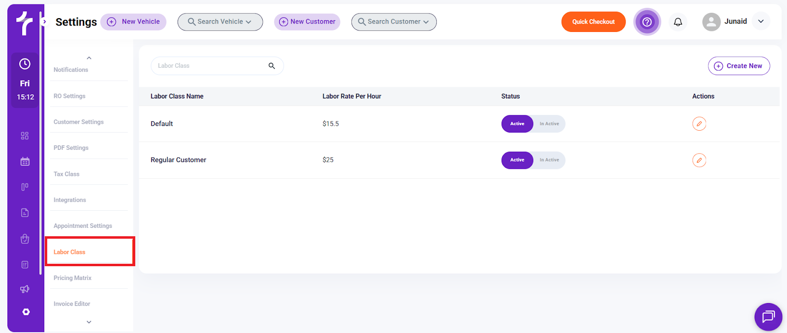
Task: Open the notifications bell icon
Action: tap(678, 22)
